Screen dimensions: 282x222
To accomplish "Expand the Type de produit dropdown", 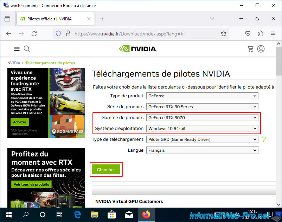I will pyautogui.click(x=202, y=96).
